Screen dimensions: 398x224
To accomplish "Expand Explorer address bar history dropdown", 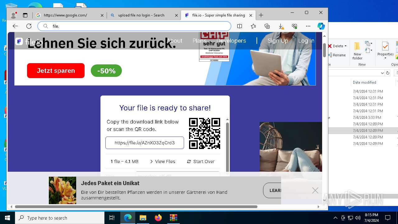I will click(382, 73).
